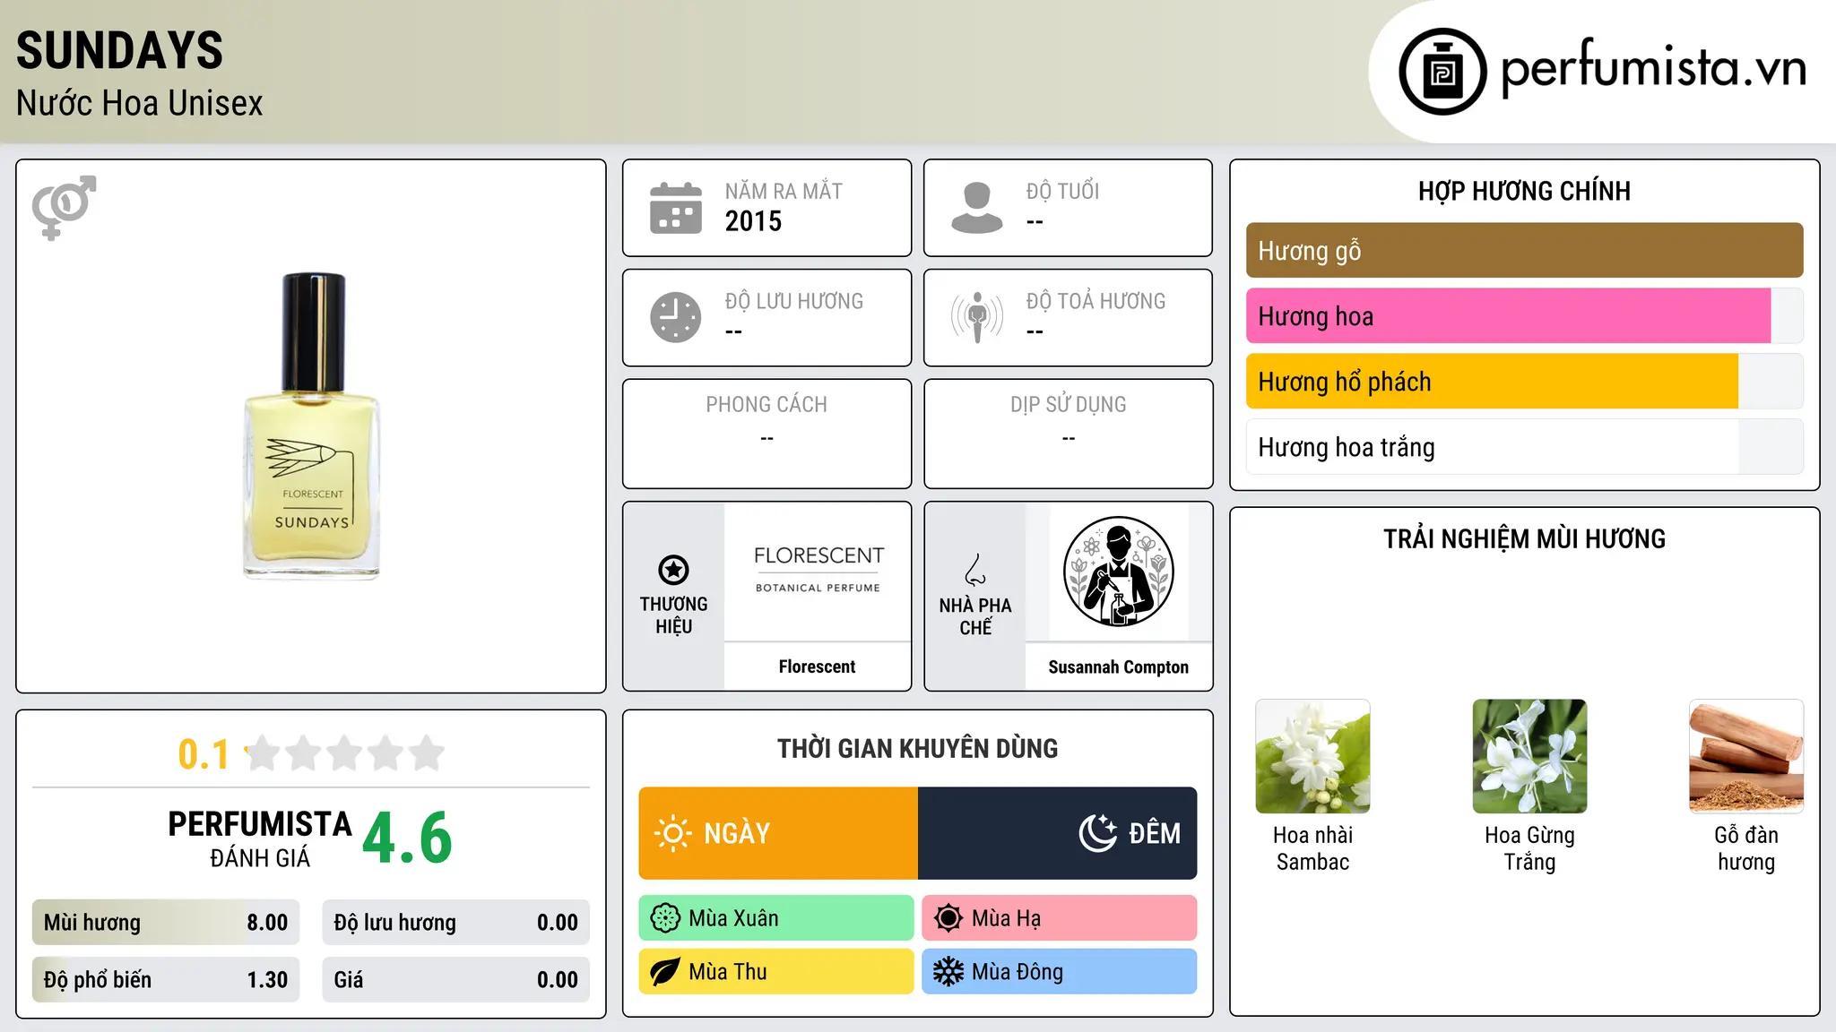Viewport: 1836px width, 1032px height.
Task: Choose the Mùa Xuân season chip
Action: (x=776, y=918)
